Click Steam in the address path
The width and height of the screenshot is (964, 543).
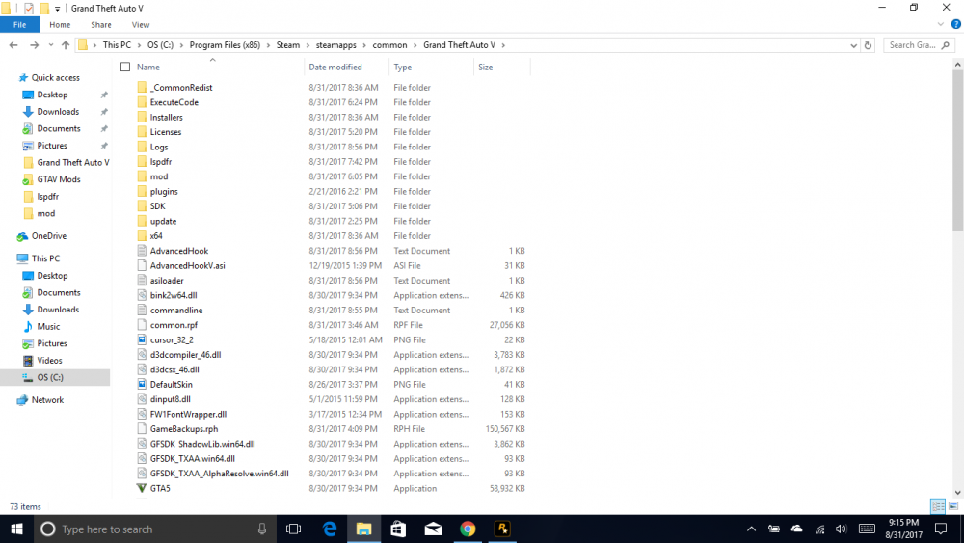[287, 45]
